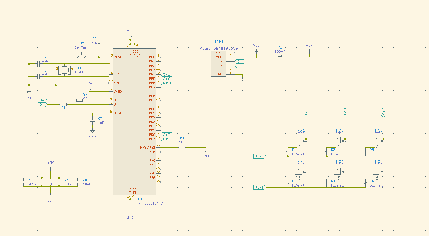Viewport: 429px width, 236px height.
Task: Select the R4 resistor next to HWB/PE2
Action: [182, 148]
